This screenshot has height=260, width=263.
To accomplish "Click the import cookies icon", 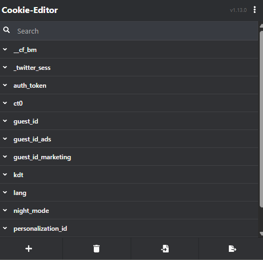I will click(165, 249).
